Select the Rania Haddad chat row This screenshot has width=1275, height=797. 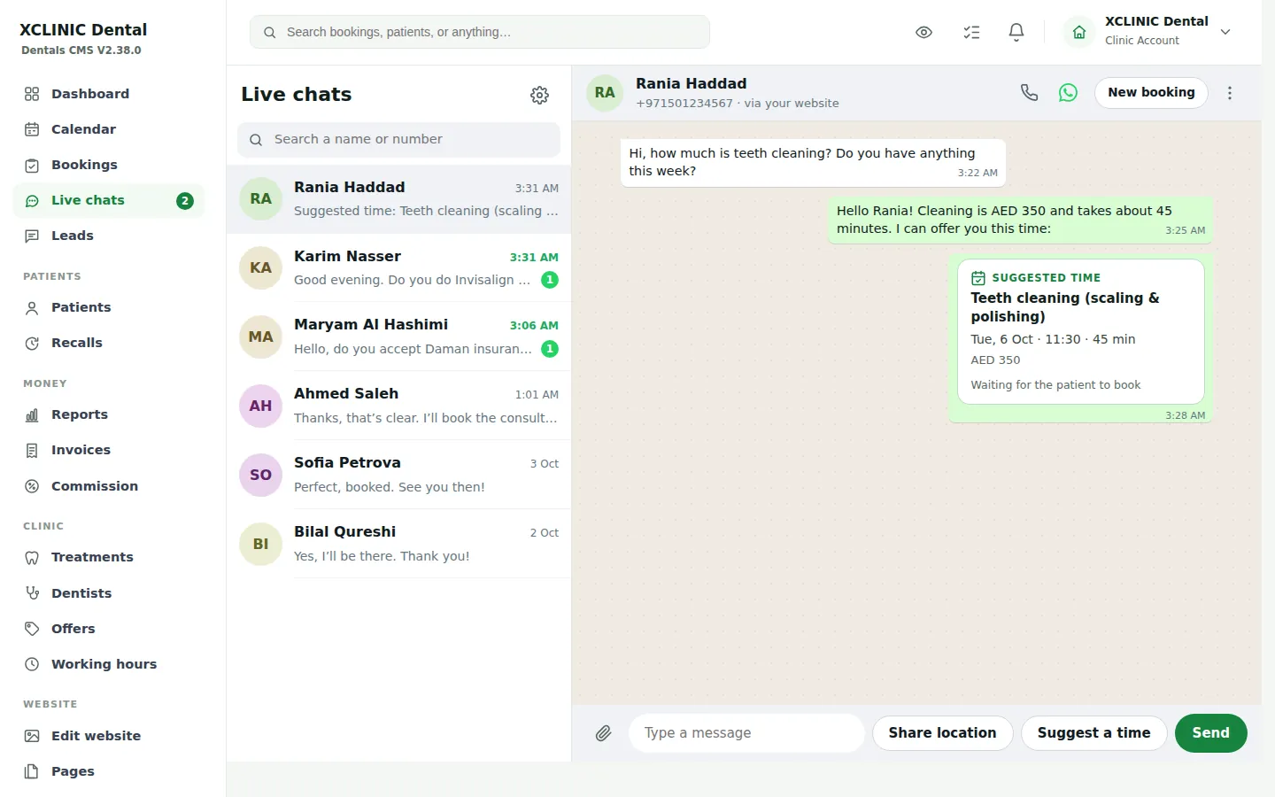pyautogui.click(x=398, y=199)
